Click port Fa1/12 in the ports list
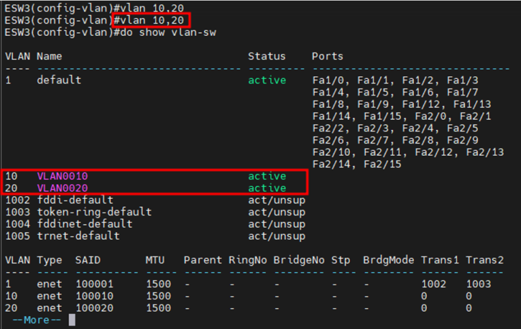521x329 pixels. pyautogui.click(x=423, y=104)
